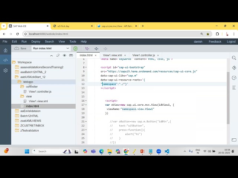
Task: Click the Feedback link
Action: [215, 42]
